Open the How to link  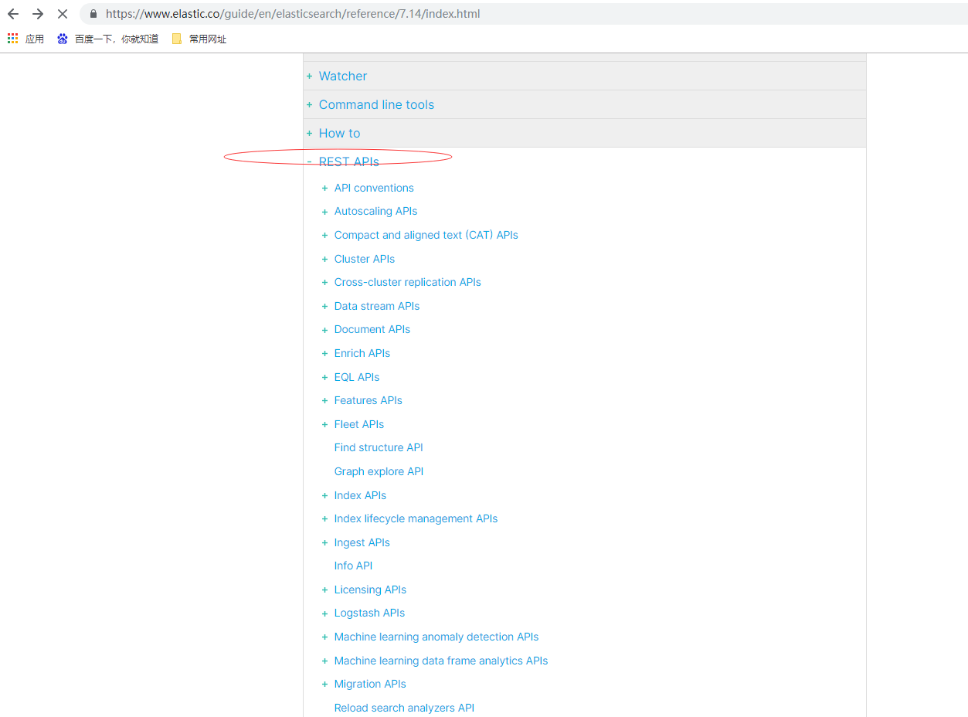[339, 133]
